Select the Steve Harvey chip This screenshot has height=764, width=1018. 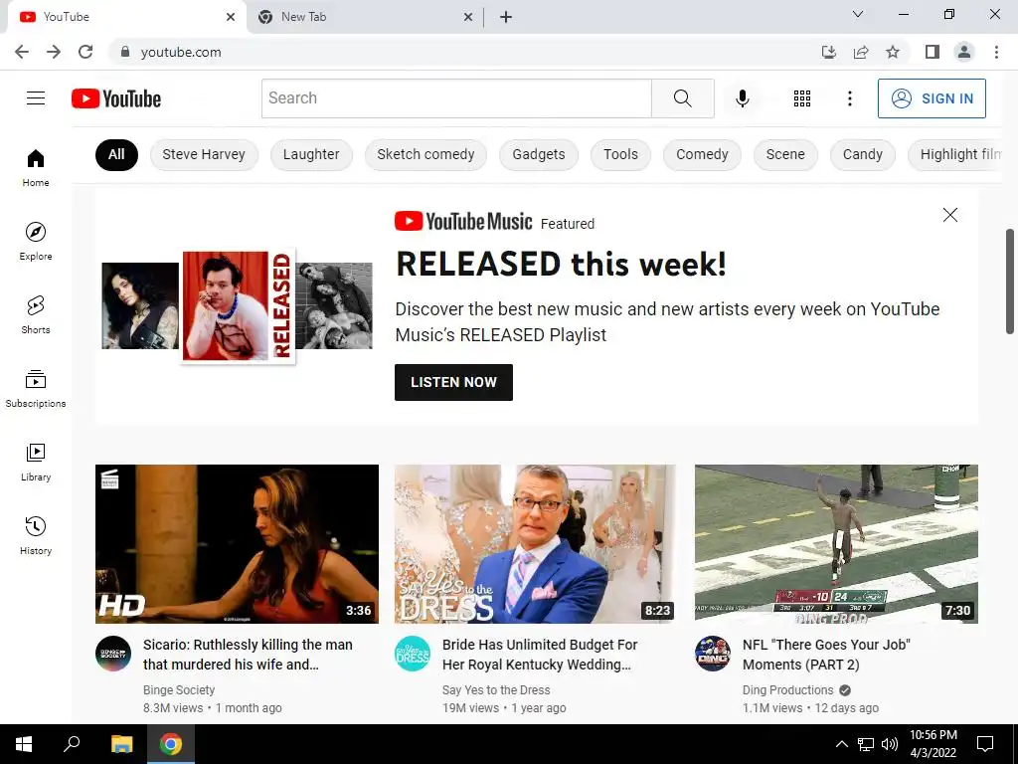click(204, 154)
